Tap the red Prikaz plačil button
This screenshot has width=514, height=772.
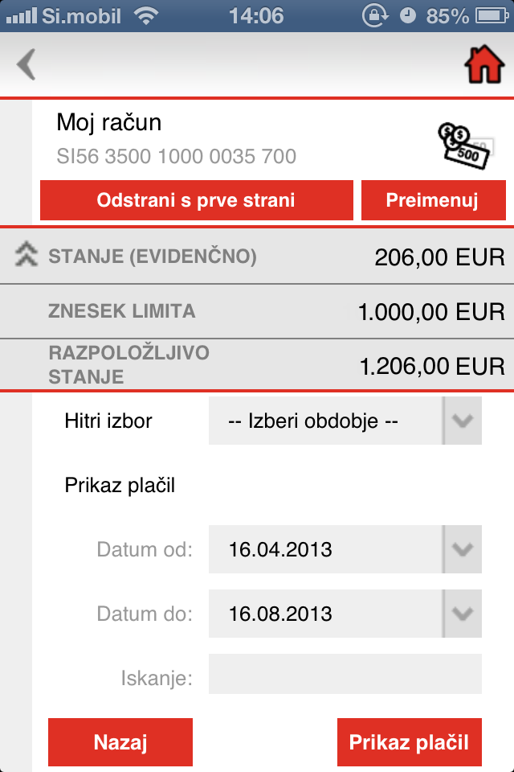[x=410, y=742]
